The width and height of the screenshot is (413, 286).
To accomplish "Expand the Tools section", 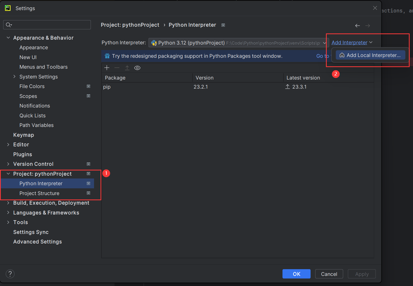I will point(8,222).
